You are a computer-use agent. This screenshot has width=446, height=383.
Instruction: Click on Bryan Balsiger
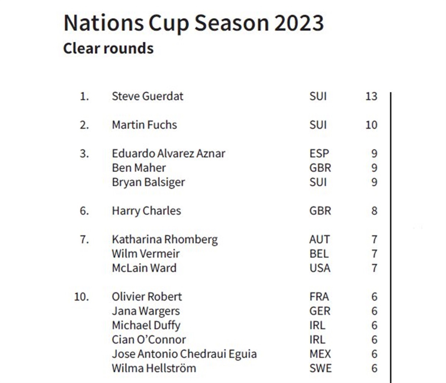coord(148,182)
